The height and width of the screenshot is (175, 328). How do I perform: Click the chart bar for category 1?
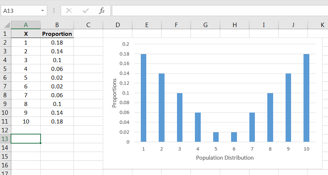(143, 98)
